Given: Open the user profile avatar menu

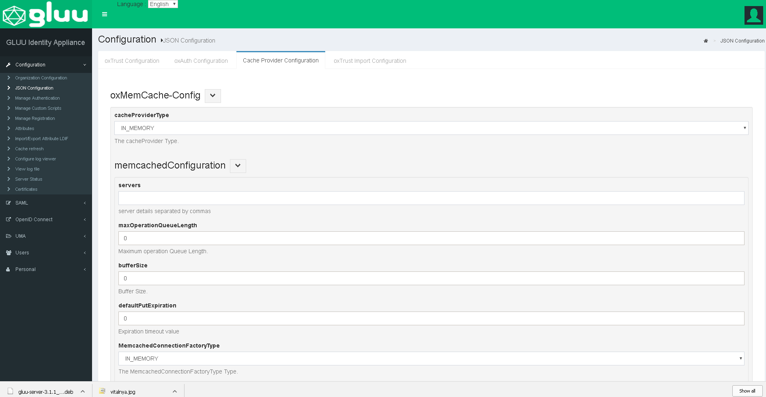Looking at the screenshot, I should click(753, 15).
